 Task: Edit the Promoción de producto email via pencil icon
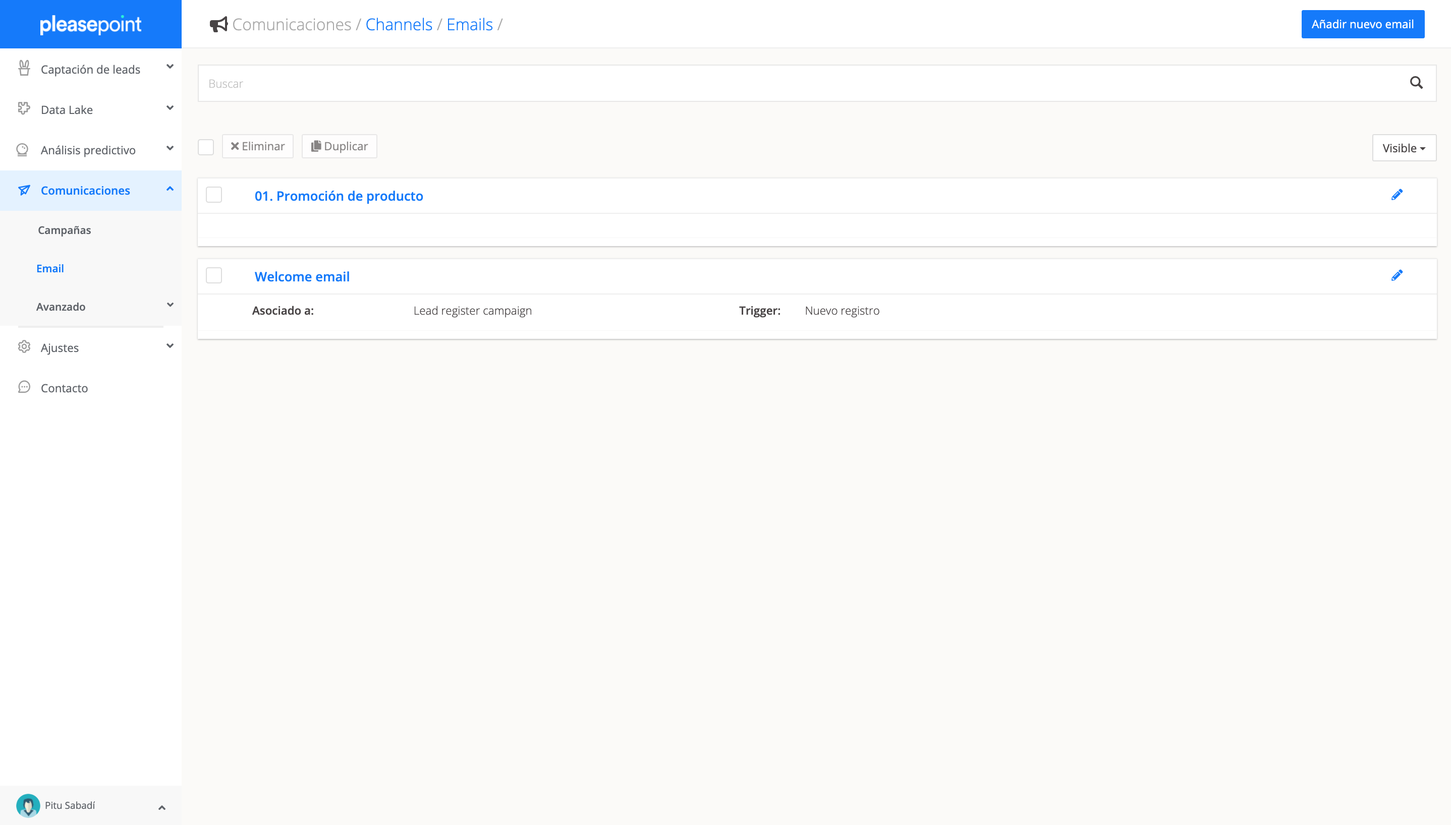pyautogui.click(x=1397, y=195)
